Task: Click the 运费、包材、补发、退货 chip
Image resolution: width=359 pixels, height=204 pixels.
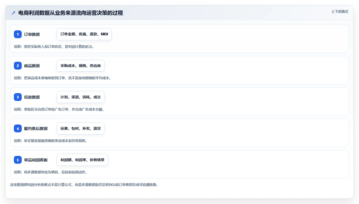Action: (x=81, y=128)
